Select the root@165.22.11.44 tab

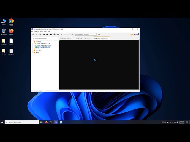click(x=101, y=38)
